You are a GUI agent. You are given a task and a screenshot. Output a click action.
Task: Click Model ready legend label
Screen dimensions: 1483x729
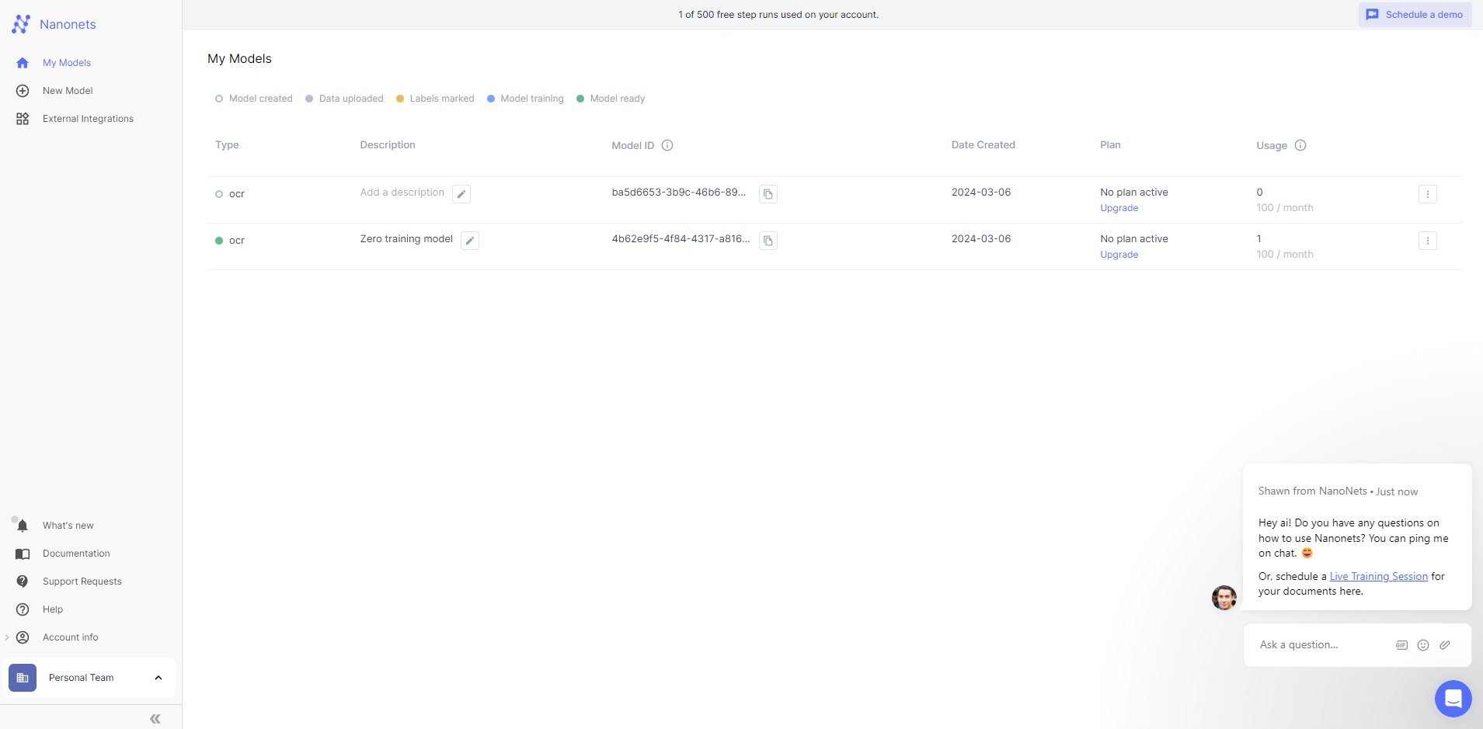point(617,99)
